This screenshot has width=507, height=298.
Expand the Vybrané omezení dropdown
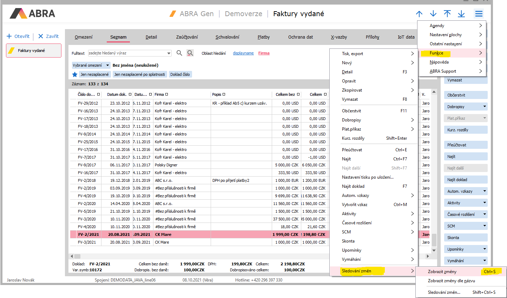point(108,65)
